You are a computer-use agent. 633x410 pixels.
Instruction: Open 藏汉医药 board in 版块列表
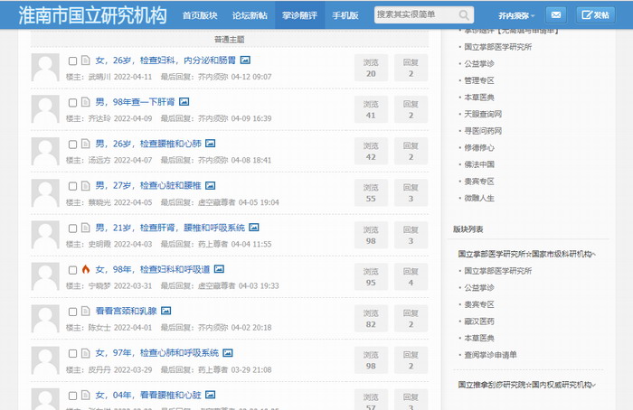479,321
